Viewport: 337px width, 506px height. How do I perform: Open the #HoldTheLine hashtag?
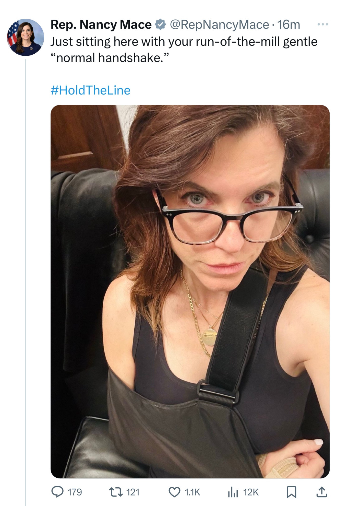(91, 90)
